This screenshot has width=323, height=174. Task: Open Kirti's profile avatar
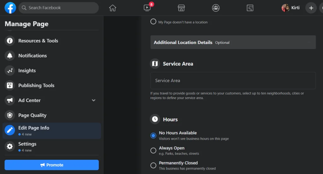coord(285,8)
